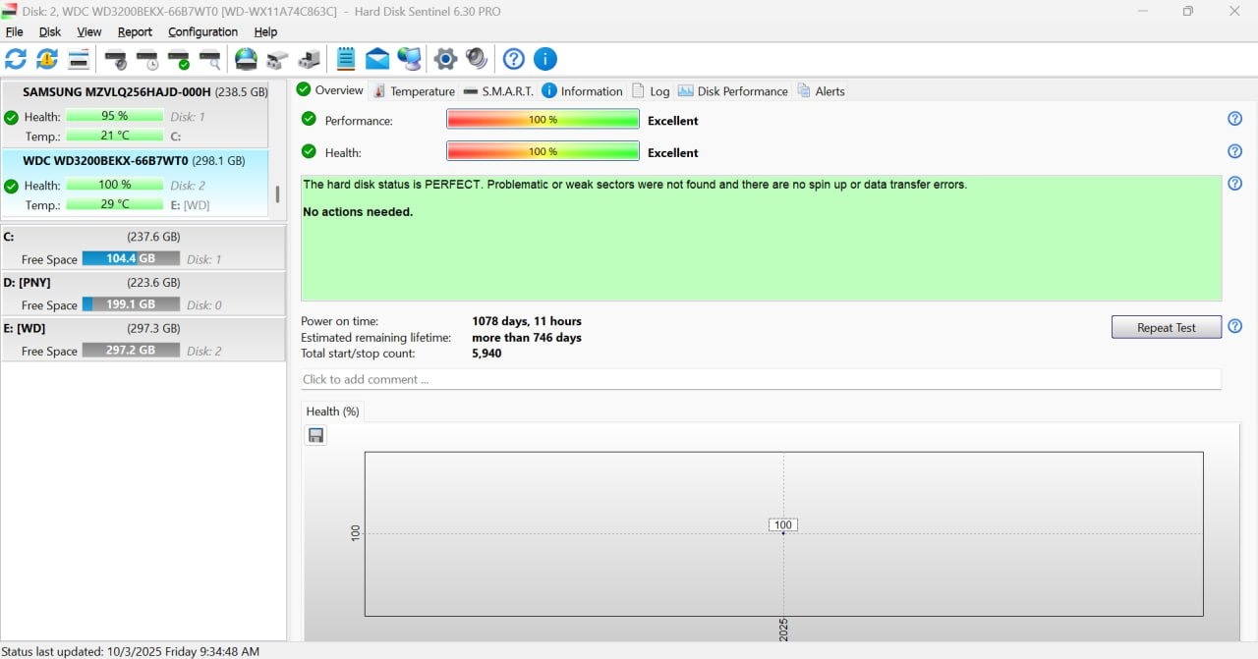Click the envelope email toolbar icon
1258x659 pixels.
click(x=377, y=59)
